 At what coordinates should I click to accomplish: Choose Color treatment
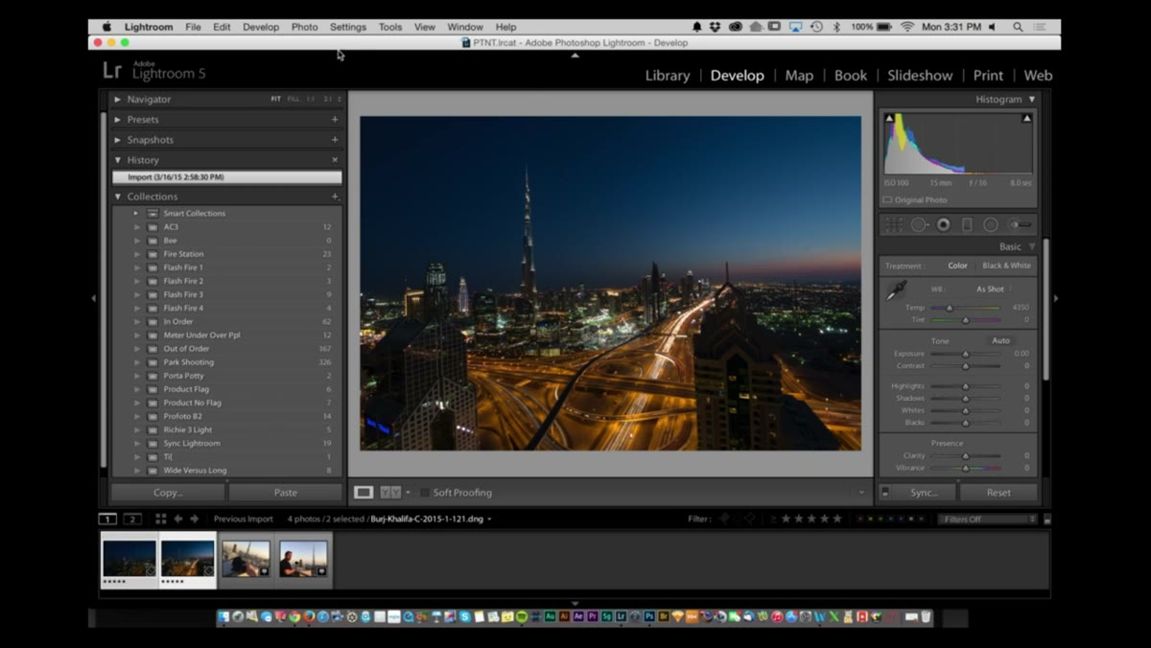point(957,266)
